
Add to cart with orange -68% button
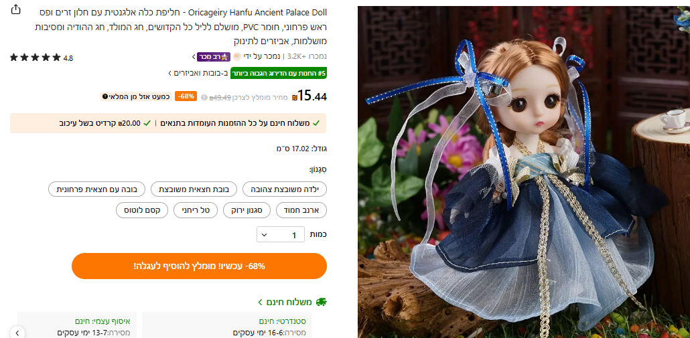pos(200,266)
